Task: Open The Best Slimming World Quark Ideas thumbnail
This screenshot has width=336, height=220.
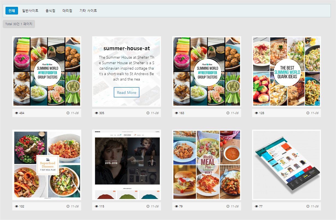Action: pos(287,72)
